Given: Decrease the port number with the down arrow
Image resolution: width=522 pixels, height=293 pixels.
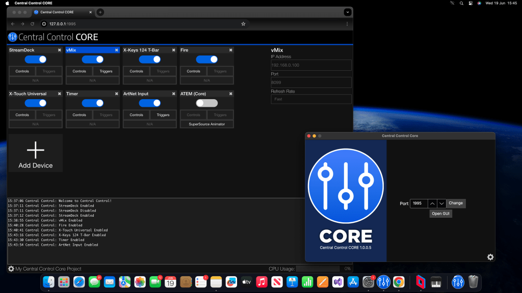Looking at the screenshot, I should 441,203.
